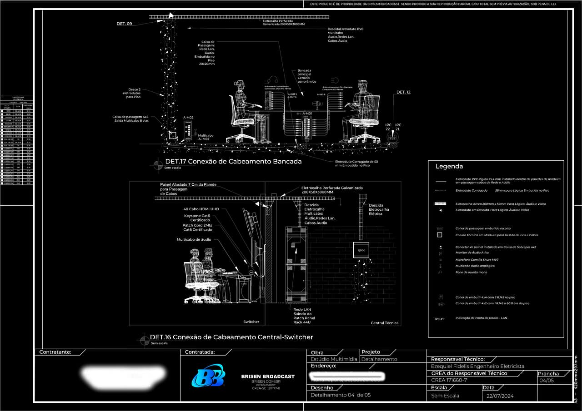
Task: Click the square beside the CYAN plot style
Action: [2, 120]
